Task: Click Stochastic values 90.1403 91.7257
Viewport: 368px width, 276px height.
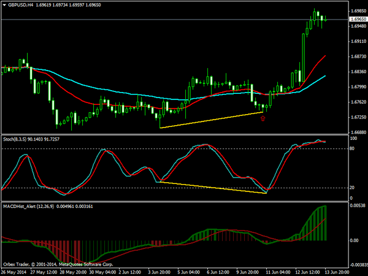Action: click(x=44, y=139)
